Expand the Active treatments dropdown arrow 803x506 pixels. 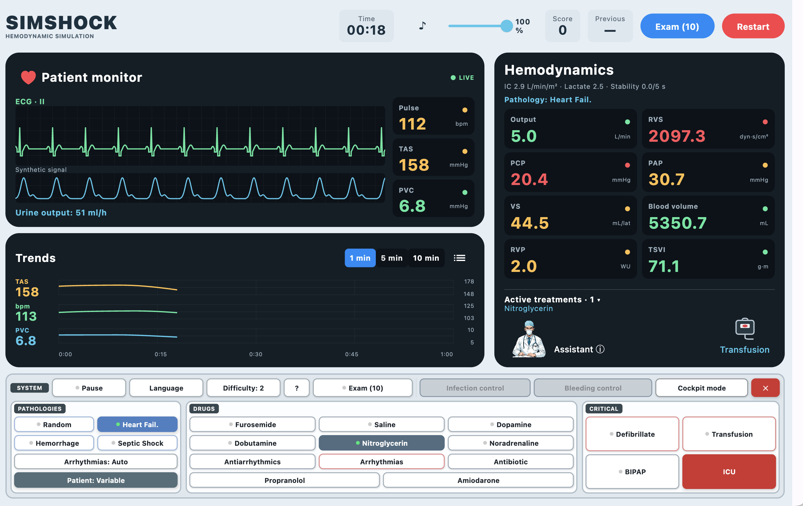click(x=599, y=300)
